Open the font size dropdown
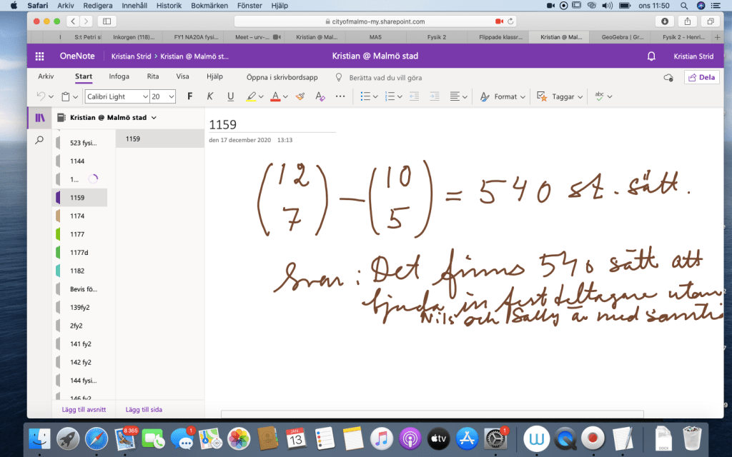The width and height of the screenshot is (732, 457). [164, 96]
